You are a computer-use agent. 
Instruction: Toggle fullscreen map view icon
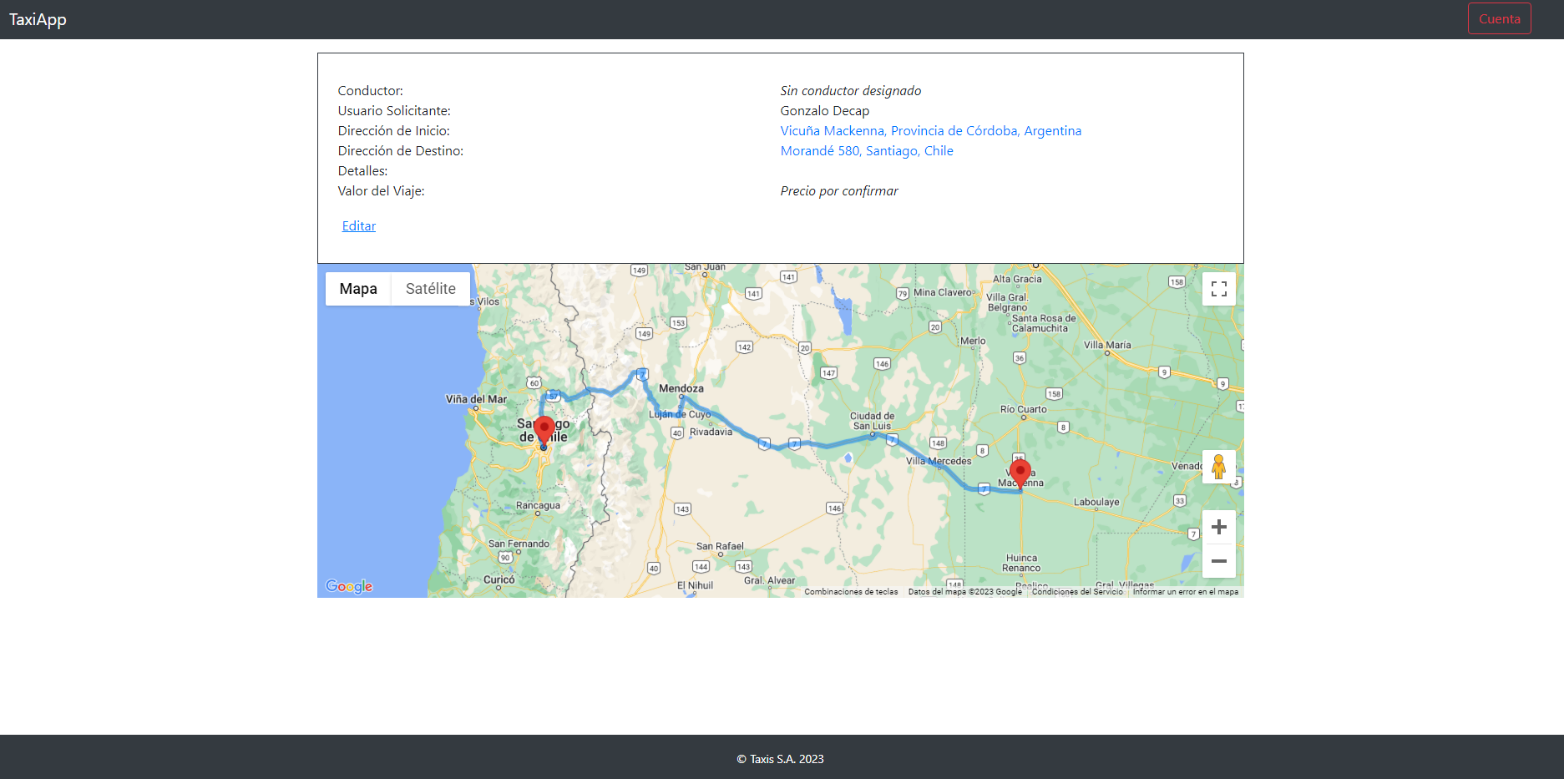tap(1218, 289)
